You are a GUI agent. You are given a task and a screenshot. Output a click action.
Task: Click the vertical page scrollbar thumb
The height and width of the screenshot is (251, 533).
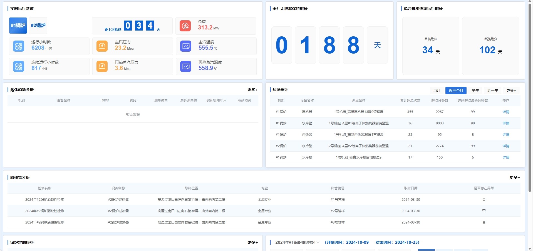(x=530, y=98)
